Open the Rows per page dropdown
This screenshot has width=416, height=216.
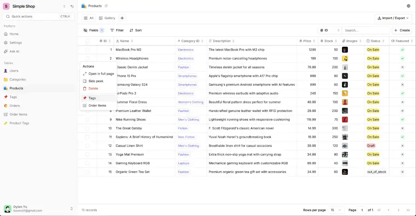336,210
